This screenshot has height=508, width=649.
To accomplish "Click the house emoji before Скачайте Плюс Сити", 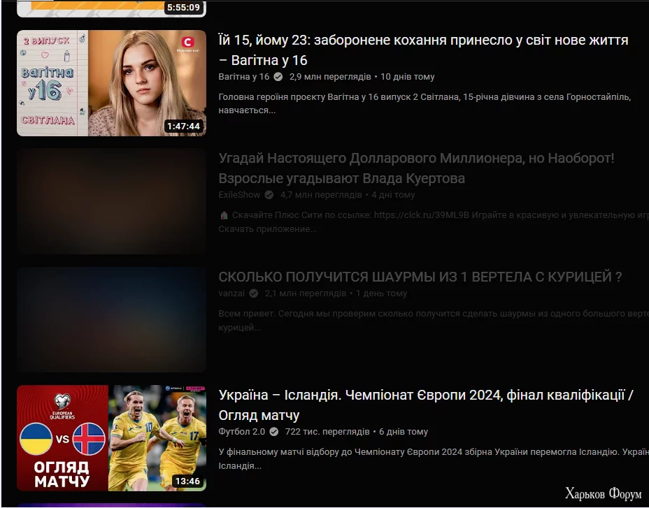I will tap(224, 215).
